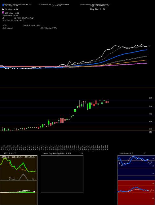The width and height of the screenshot is (155, 205).
Task: Click the 'SI 14/3: 58.33 / 57.12' readout
Action: (x=24, y=18)
